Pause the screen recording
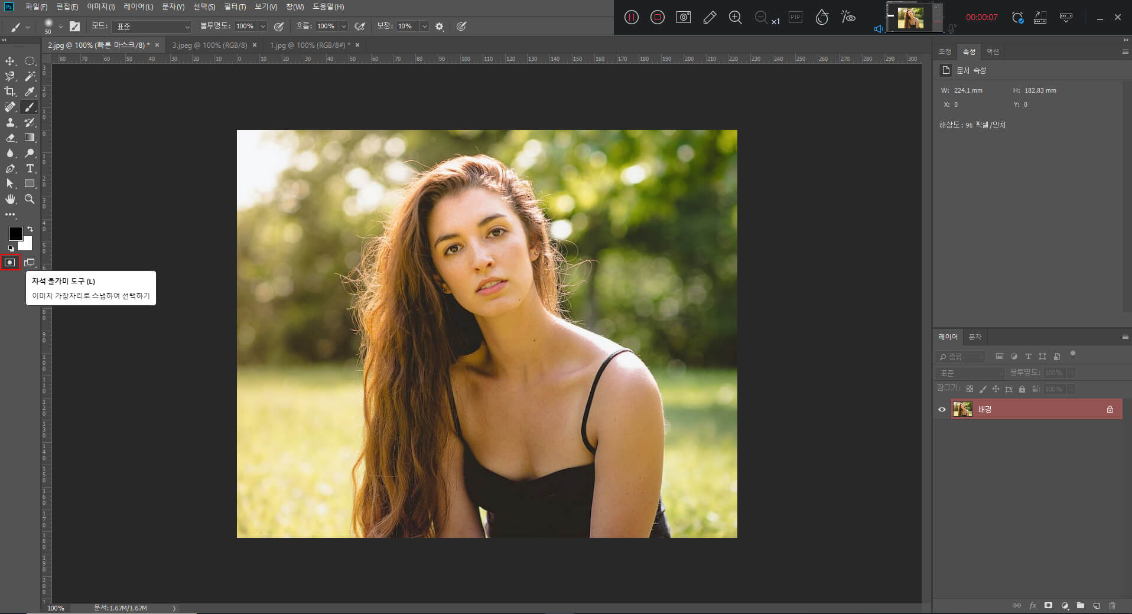The height and width of the screenshot is (614, 1132). click(x=631, y=17)
